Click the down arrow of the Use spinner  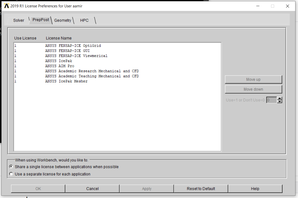[280, 101]
